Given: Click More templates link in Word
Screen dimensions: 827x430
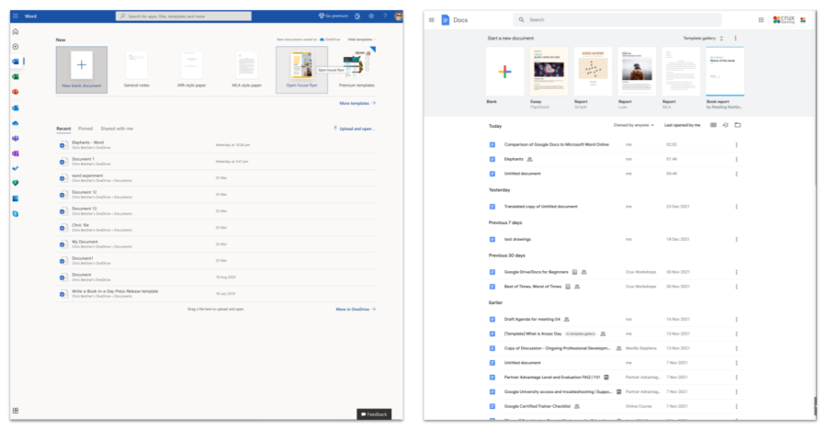Looking at the screenshot, I should pyautogui.click(x=357, y=104).
